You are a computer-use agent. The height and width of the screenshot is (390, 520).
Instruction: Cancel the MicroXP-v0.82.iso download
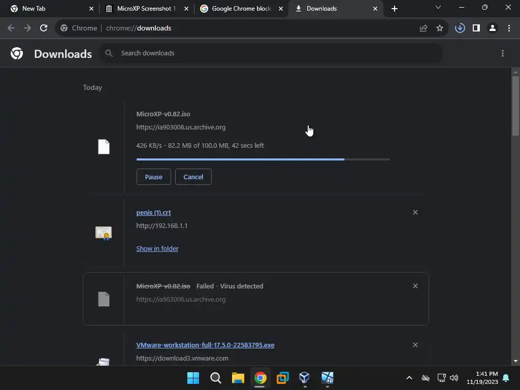(193, 177)
